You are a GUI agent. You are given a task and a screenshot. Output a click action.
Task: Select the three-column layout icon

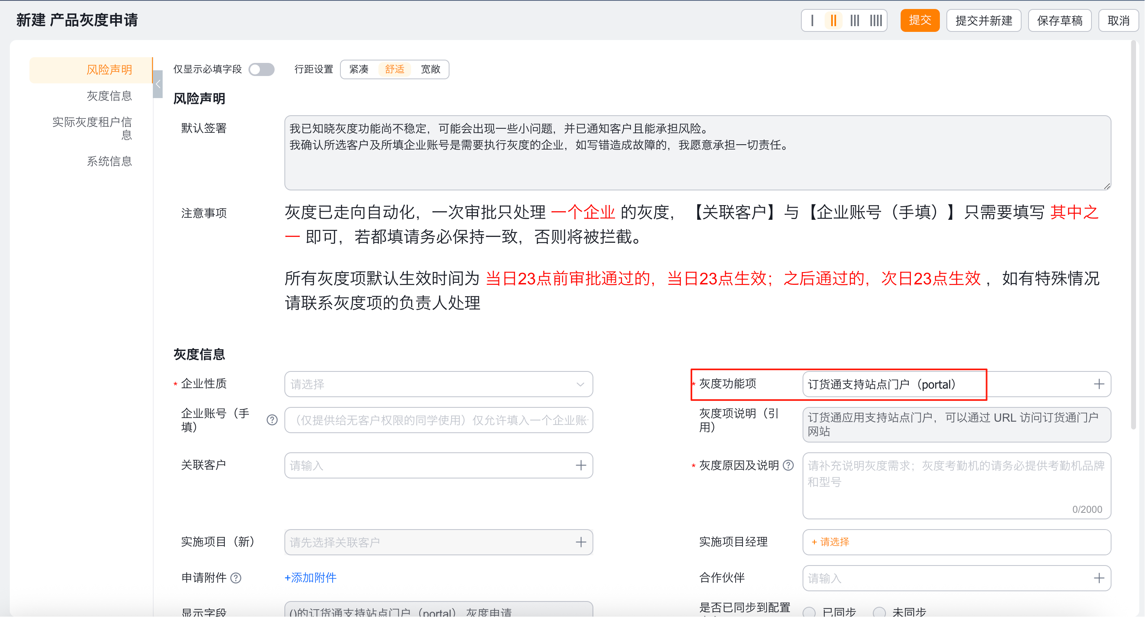854,20
